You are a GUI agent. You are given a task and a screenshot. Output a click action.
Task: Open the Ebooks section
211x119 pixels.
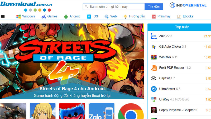185,16
